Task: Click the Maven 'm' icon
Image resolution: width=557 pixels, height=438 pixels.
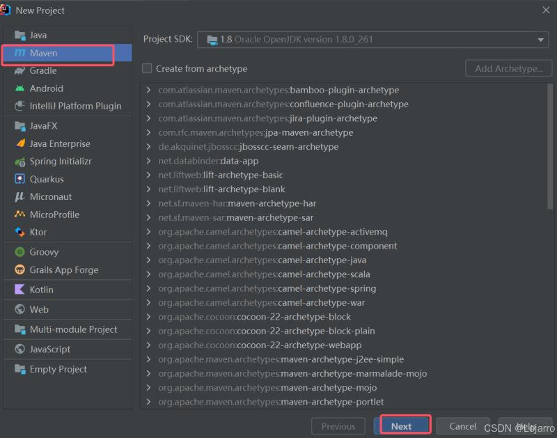Action: [x=20, y=53]
